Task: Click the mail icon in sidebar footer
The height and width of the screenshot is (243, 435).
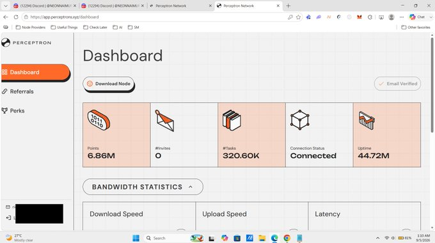Action: pos(8,207)
